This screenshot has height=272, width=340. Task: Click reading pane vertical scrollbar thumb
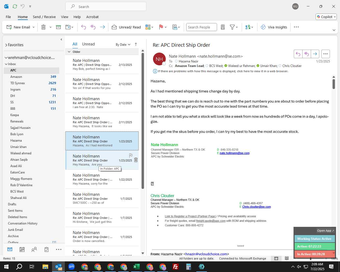point(334,84)
